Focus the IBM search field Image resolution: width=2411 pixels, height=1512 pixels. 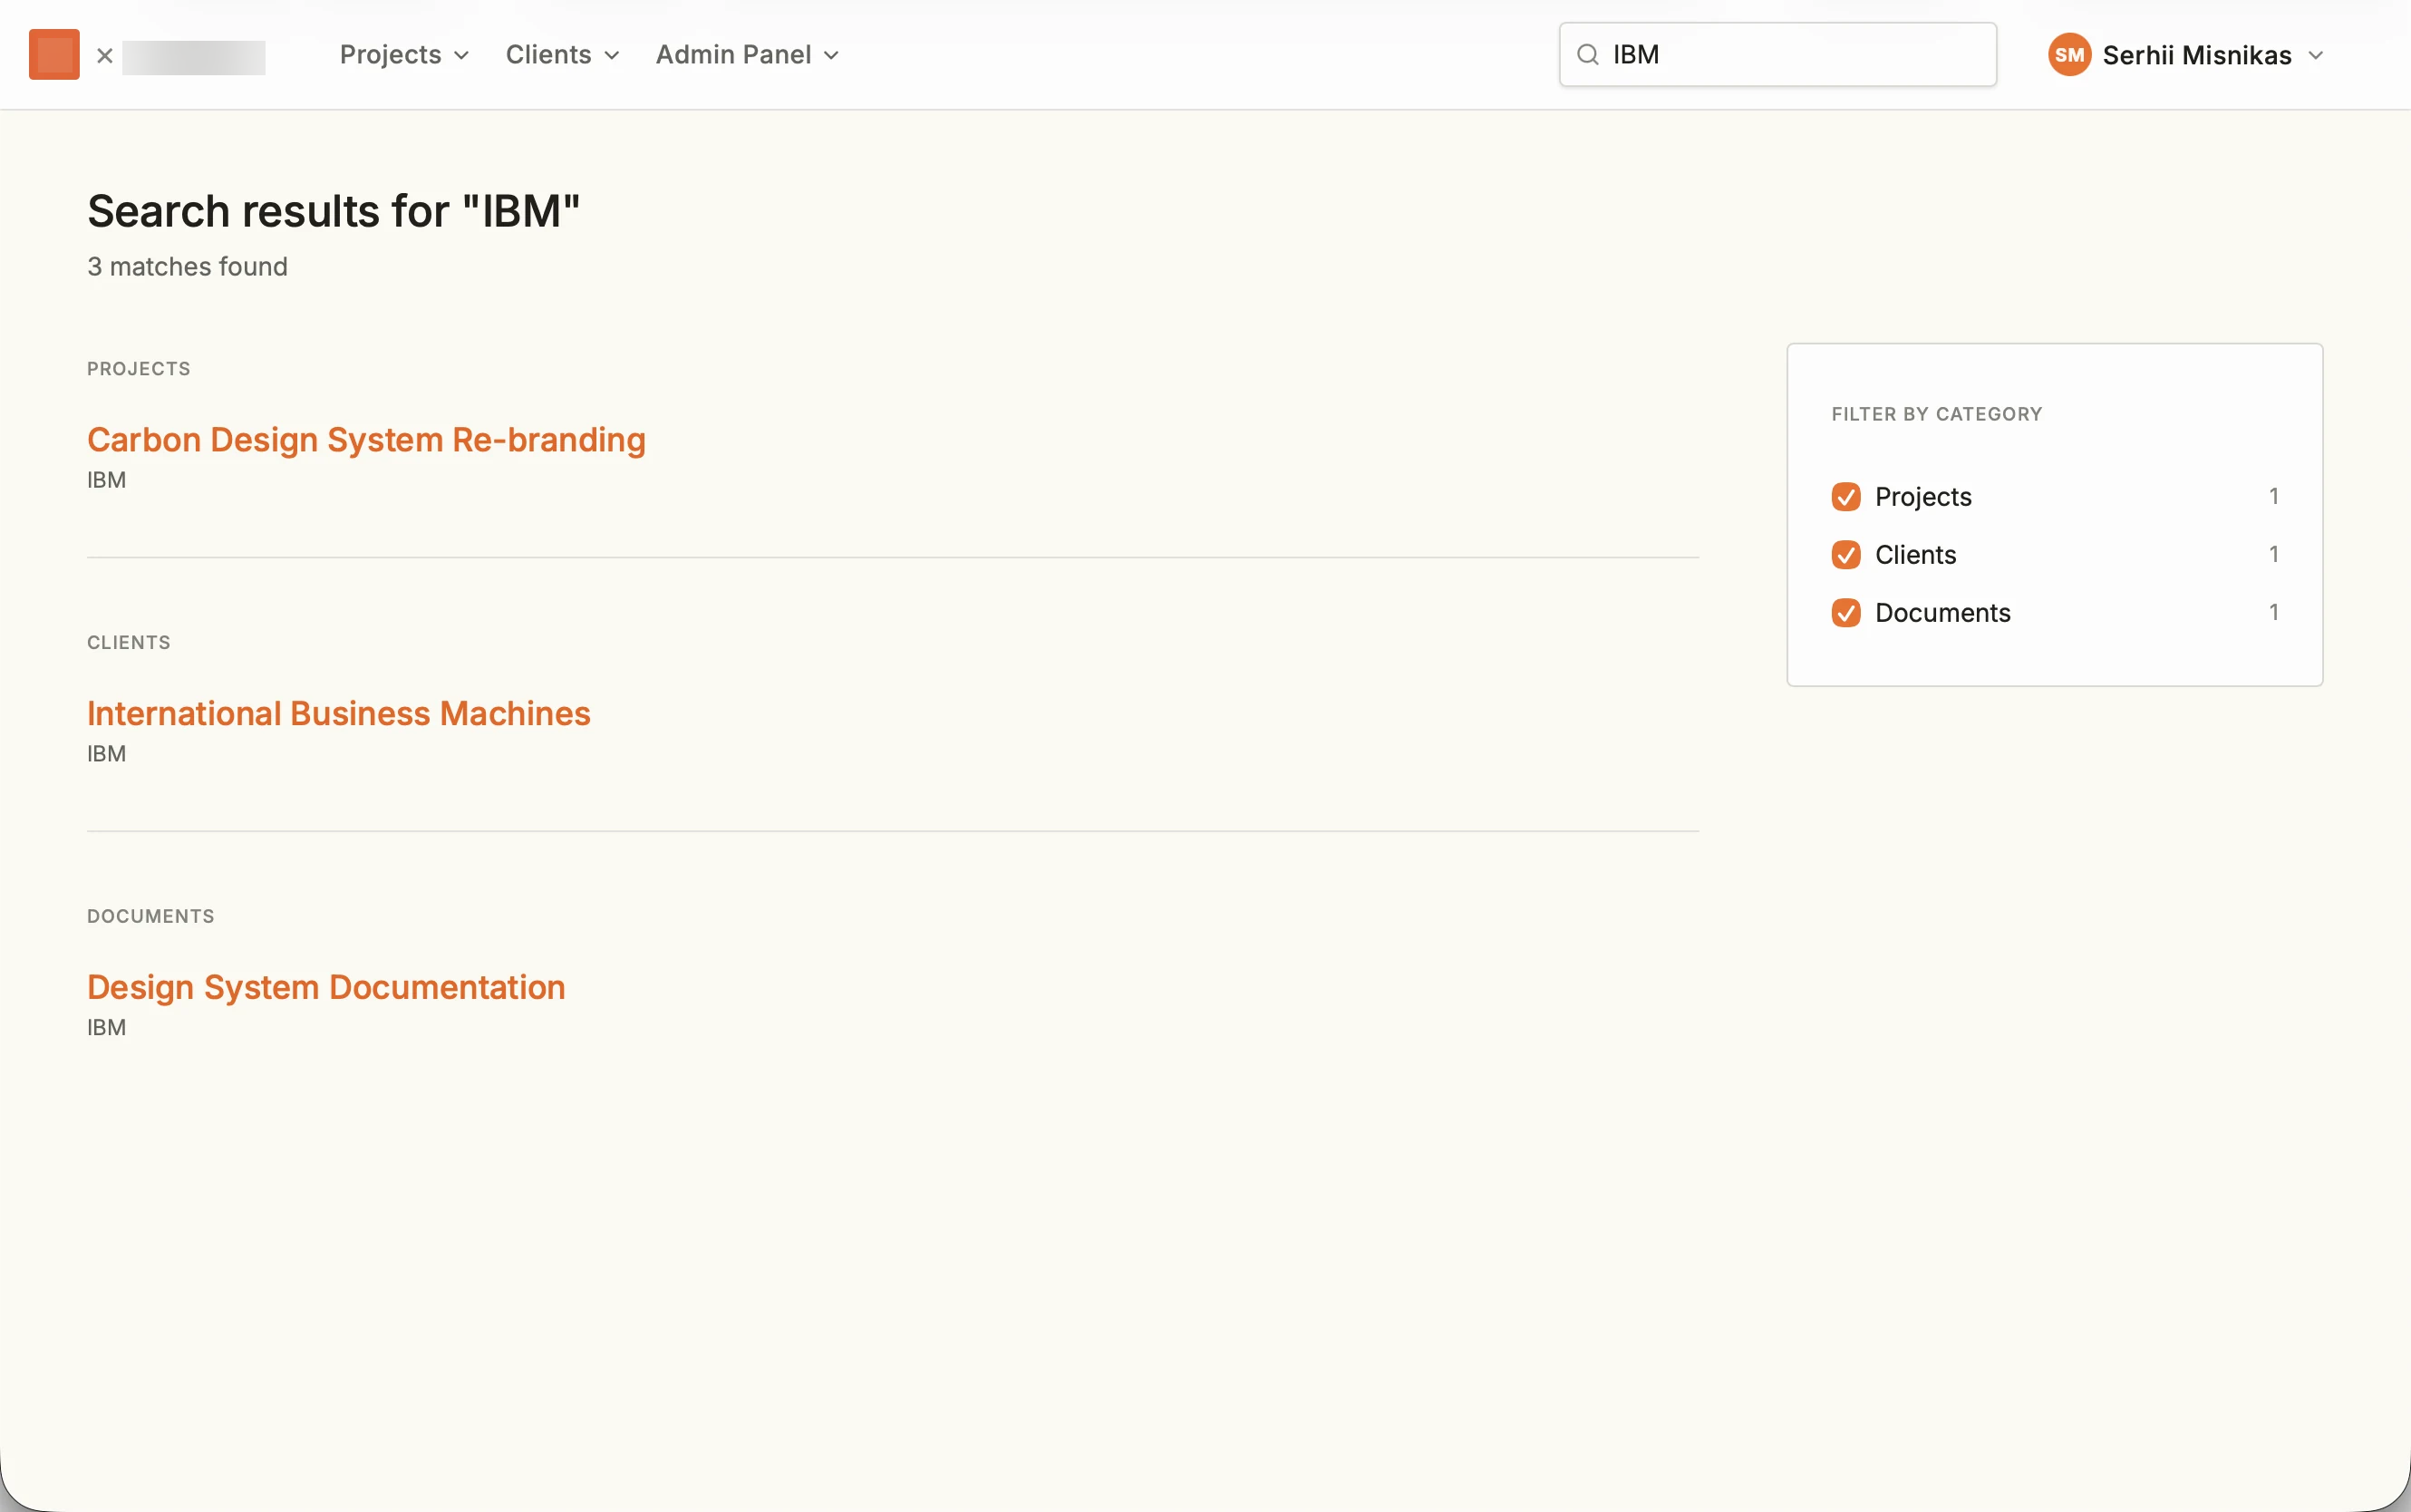tap(1777, 54)
